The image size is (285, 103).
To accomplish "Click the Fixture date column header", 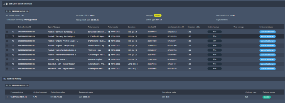I will click(113, 27).
